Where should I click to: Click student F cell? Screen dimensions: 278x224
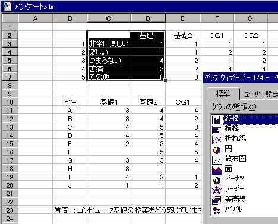coord(70,152)
